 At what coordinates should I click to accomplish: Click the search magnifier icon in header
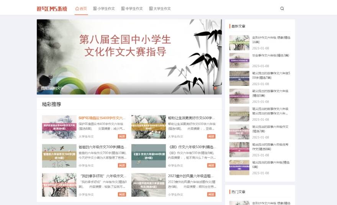click(282, 8)
